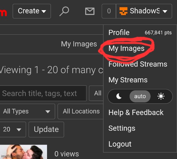Click the orange ShadowS user avatar

point(123,11)
